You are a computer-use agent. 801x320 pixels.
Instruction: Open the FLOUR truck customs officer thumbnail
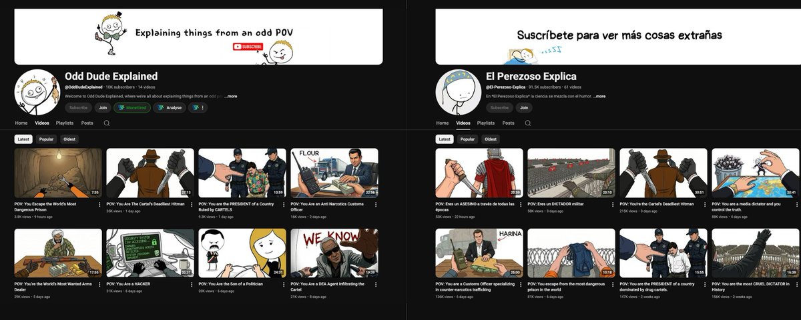pyautogui.click(x=334, y=173)
